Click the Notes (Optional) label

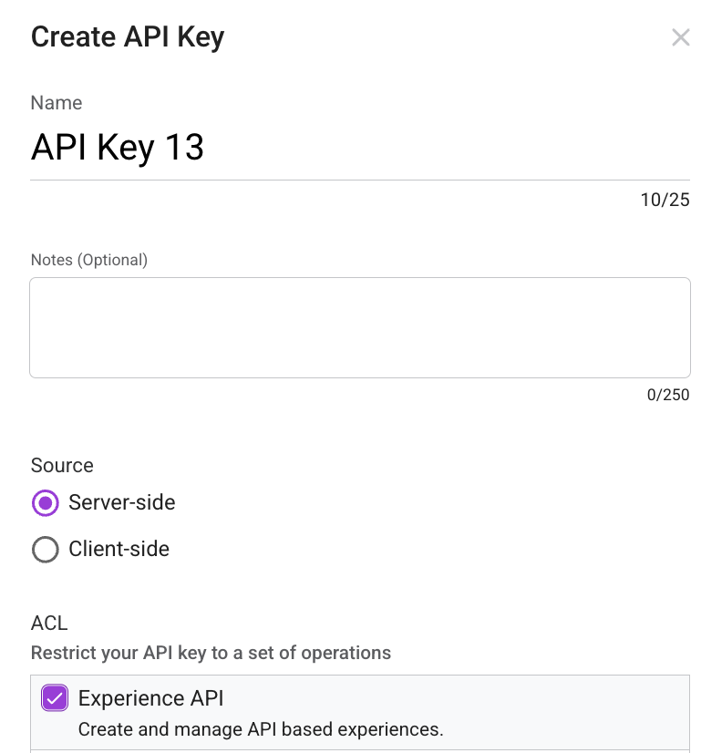click(x=89, y=260)
